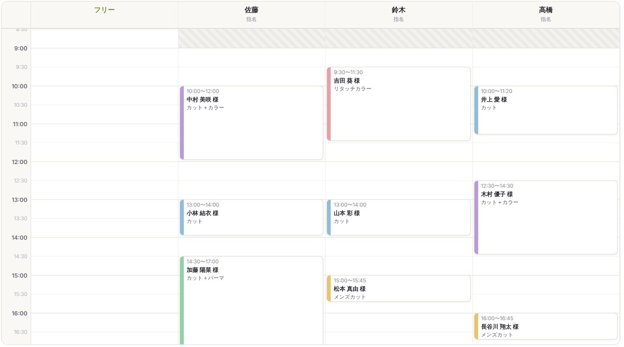The height and width of the screenshot is (347, 624).
Task: Click the 鈴木 stylist column header
Action: 398,15
